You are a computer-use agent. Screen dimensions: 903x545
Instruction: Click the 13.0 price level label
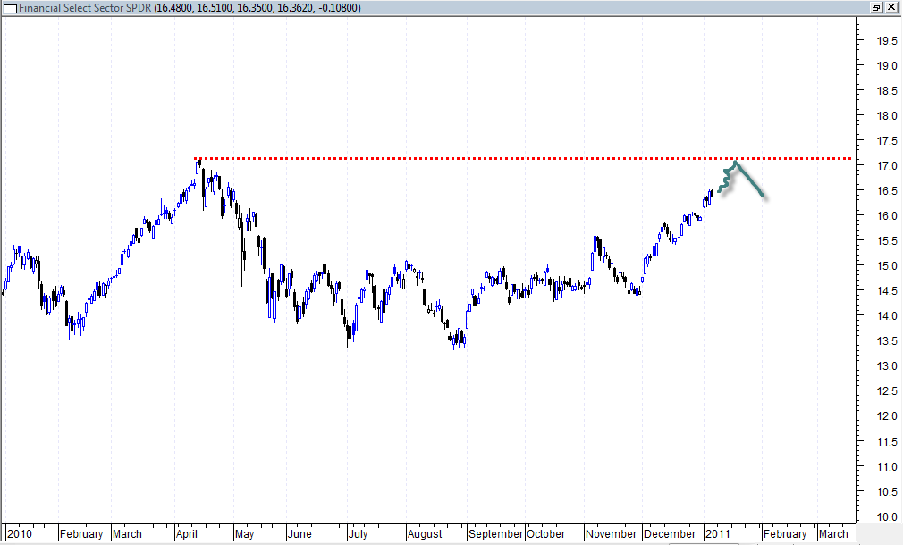(x=887, y=366)
